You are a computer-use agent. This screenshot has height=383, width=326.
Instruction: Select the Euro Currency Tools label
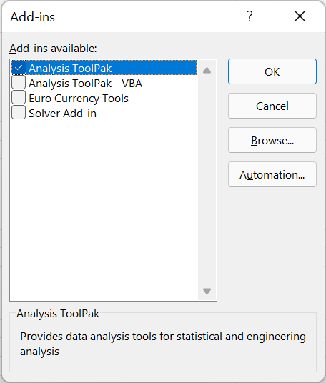click(79, 99)
